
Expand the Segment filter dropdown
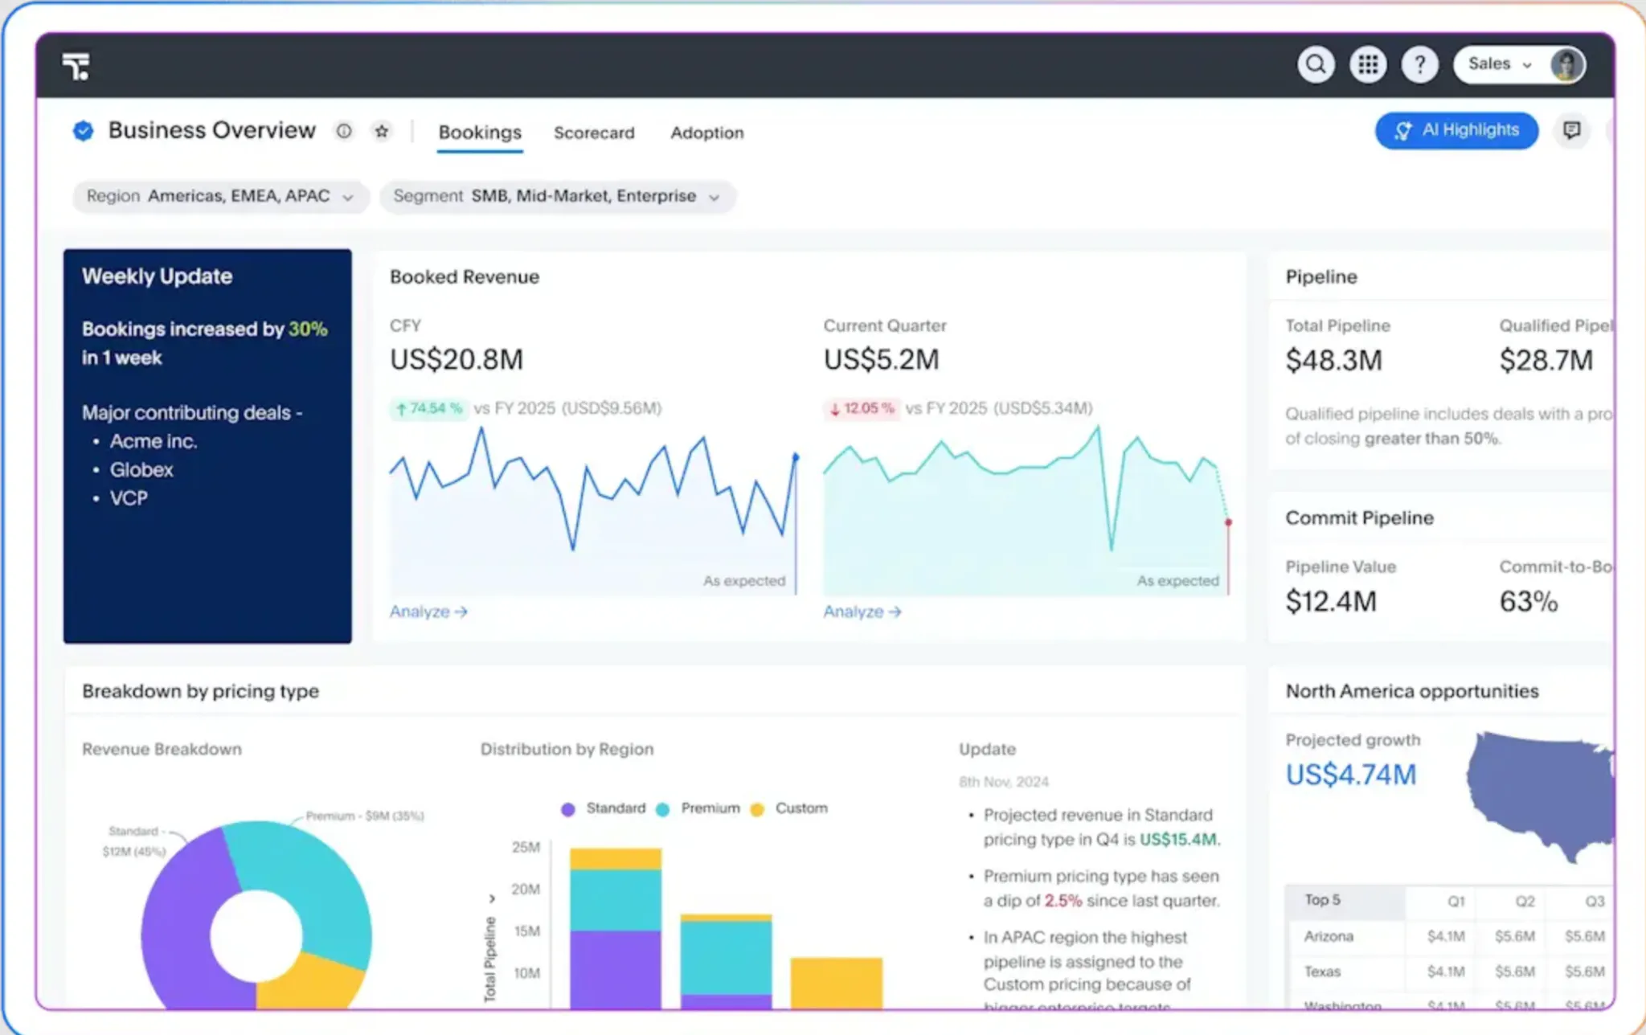(x=557, y=196)
